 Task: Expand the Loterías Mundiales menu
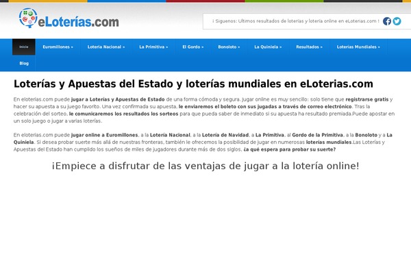click(x=358, y=47)
